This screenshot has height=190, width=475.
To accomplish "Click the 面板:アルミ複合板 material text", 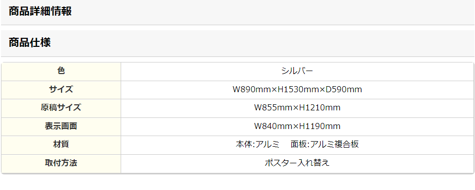I will pos(325,145).
